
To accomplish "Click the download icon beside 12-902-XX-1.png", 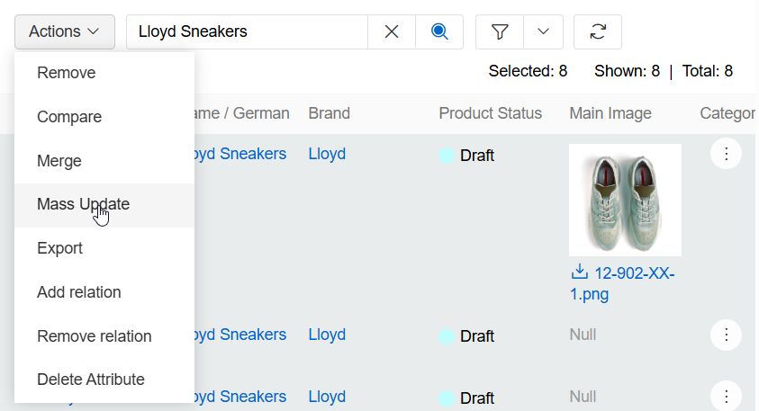I will point(580,273).
